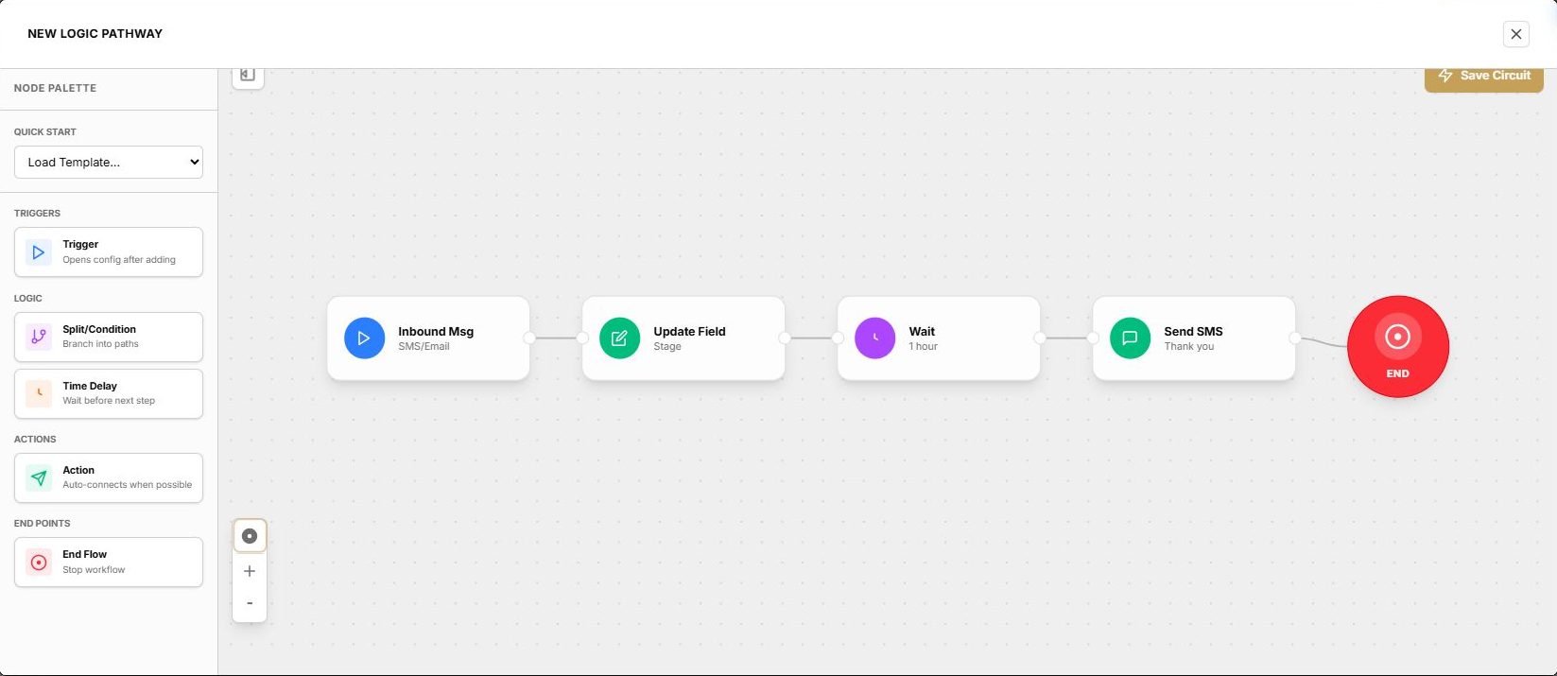
Task: Click the Action paper-plane icon
Action: (x=39, y=477)
